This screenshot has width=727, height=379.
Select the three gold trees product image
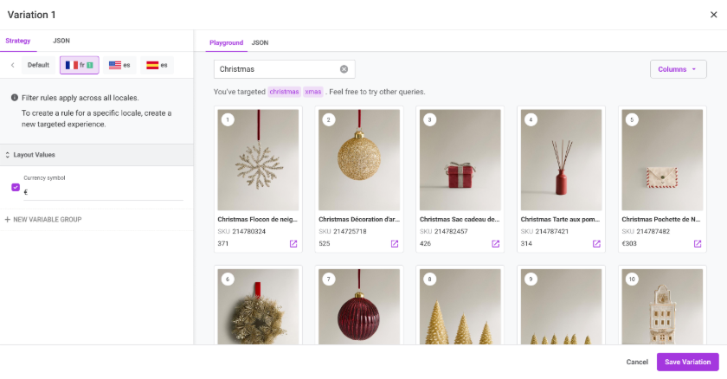pos(460,306)
